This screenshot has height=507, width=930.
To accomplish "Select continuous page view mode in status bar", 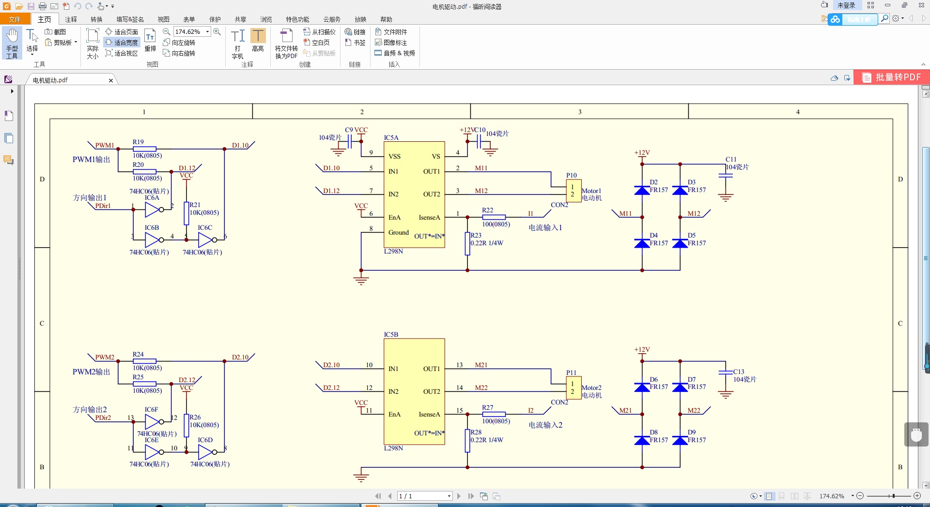I will [x=782, y=496].
